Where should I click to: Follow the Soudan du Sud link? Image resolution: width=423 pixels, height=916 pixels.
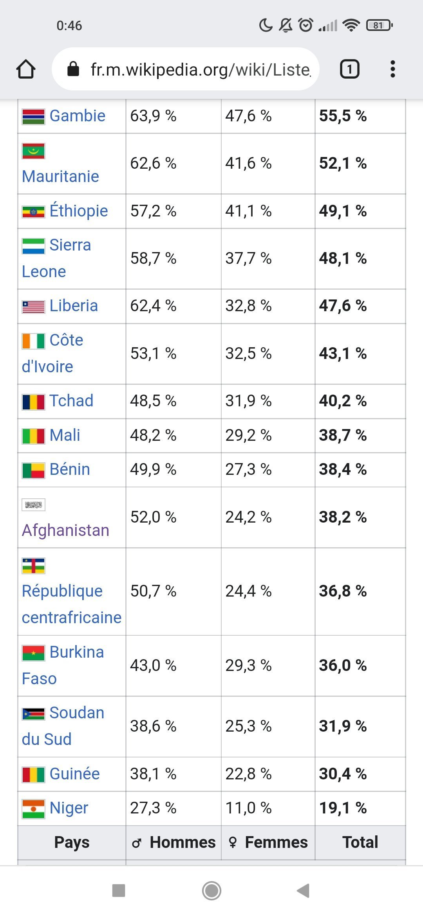(x=63, y=726)
